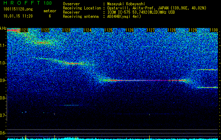Click the 1.0 frequency axis label
The width and height of the screenshot is (221, 140).
(3, 63)
